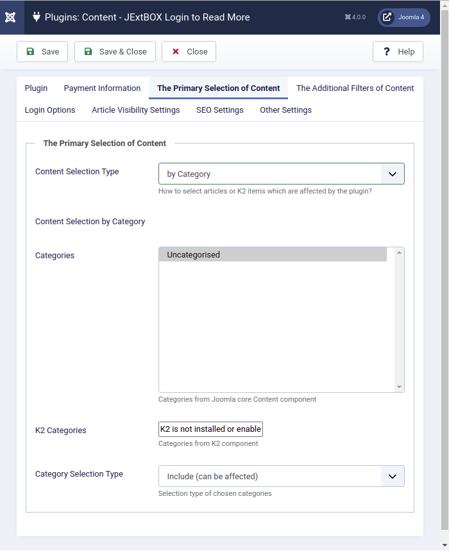The image size is (449, 551).
Task: Go to the Login Options tab
Action: point(50,110)
